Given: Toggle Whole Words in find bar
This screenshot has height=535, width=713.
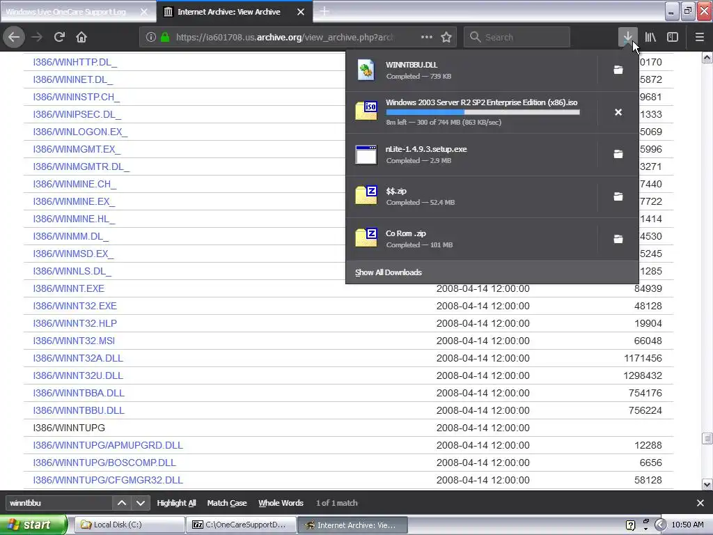Looking at the screenshot, I should click(281, 503).
